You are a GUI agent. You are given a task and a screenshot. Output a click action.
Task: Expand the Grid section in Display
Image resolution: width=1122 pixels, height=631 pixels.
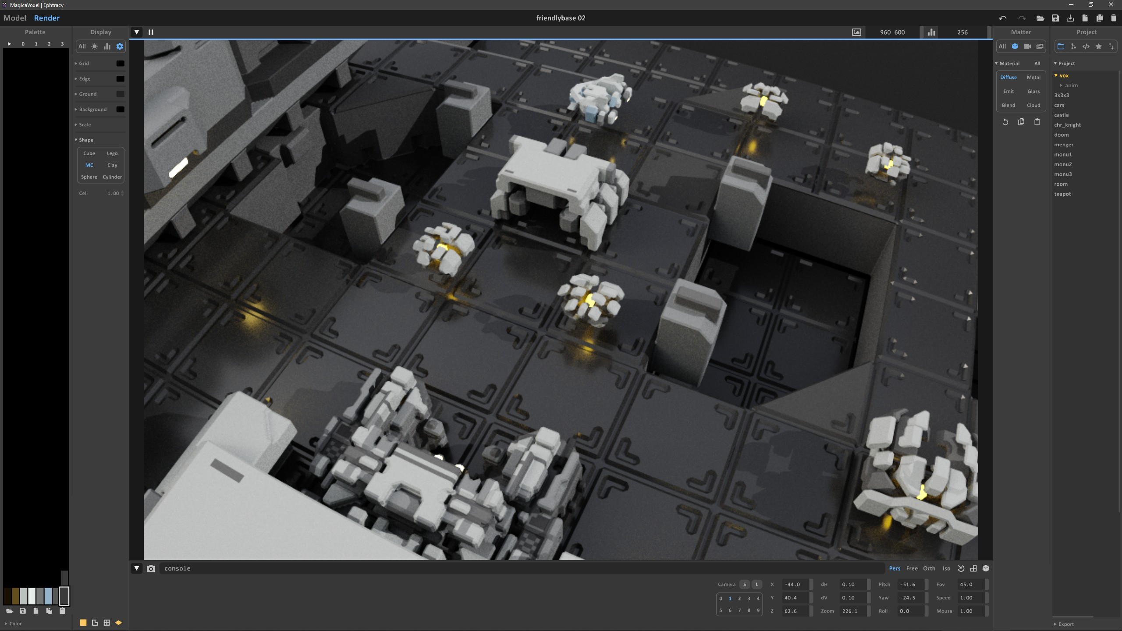pos(82,64)
